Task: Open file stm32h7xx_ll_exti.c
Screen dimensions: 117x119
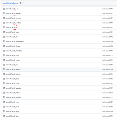Action: coord(12,55)
